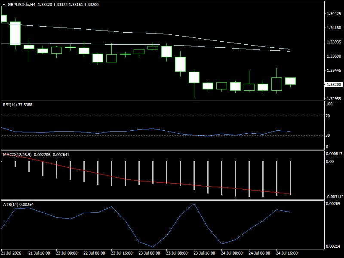Select the large bearish candle below 1.34425

pos(15,34)
